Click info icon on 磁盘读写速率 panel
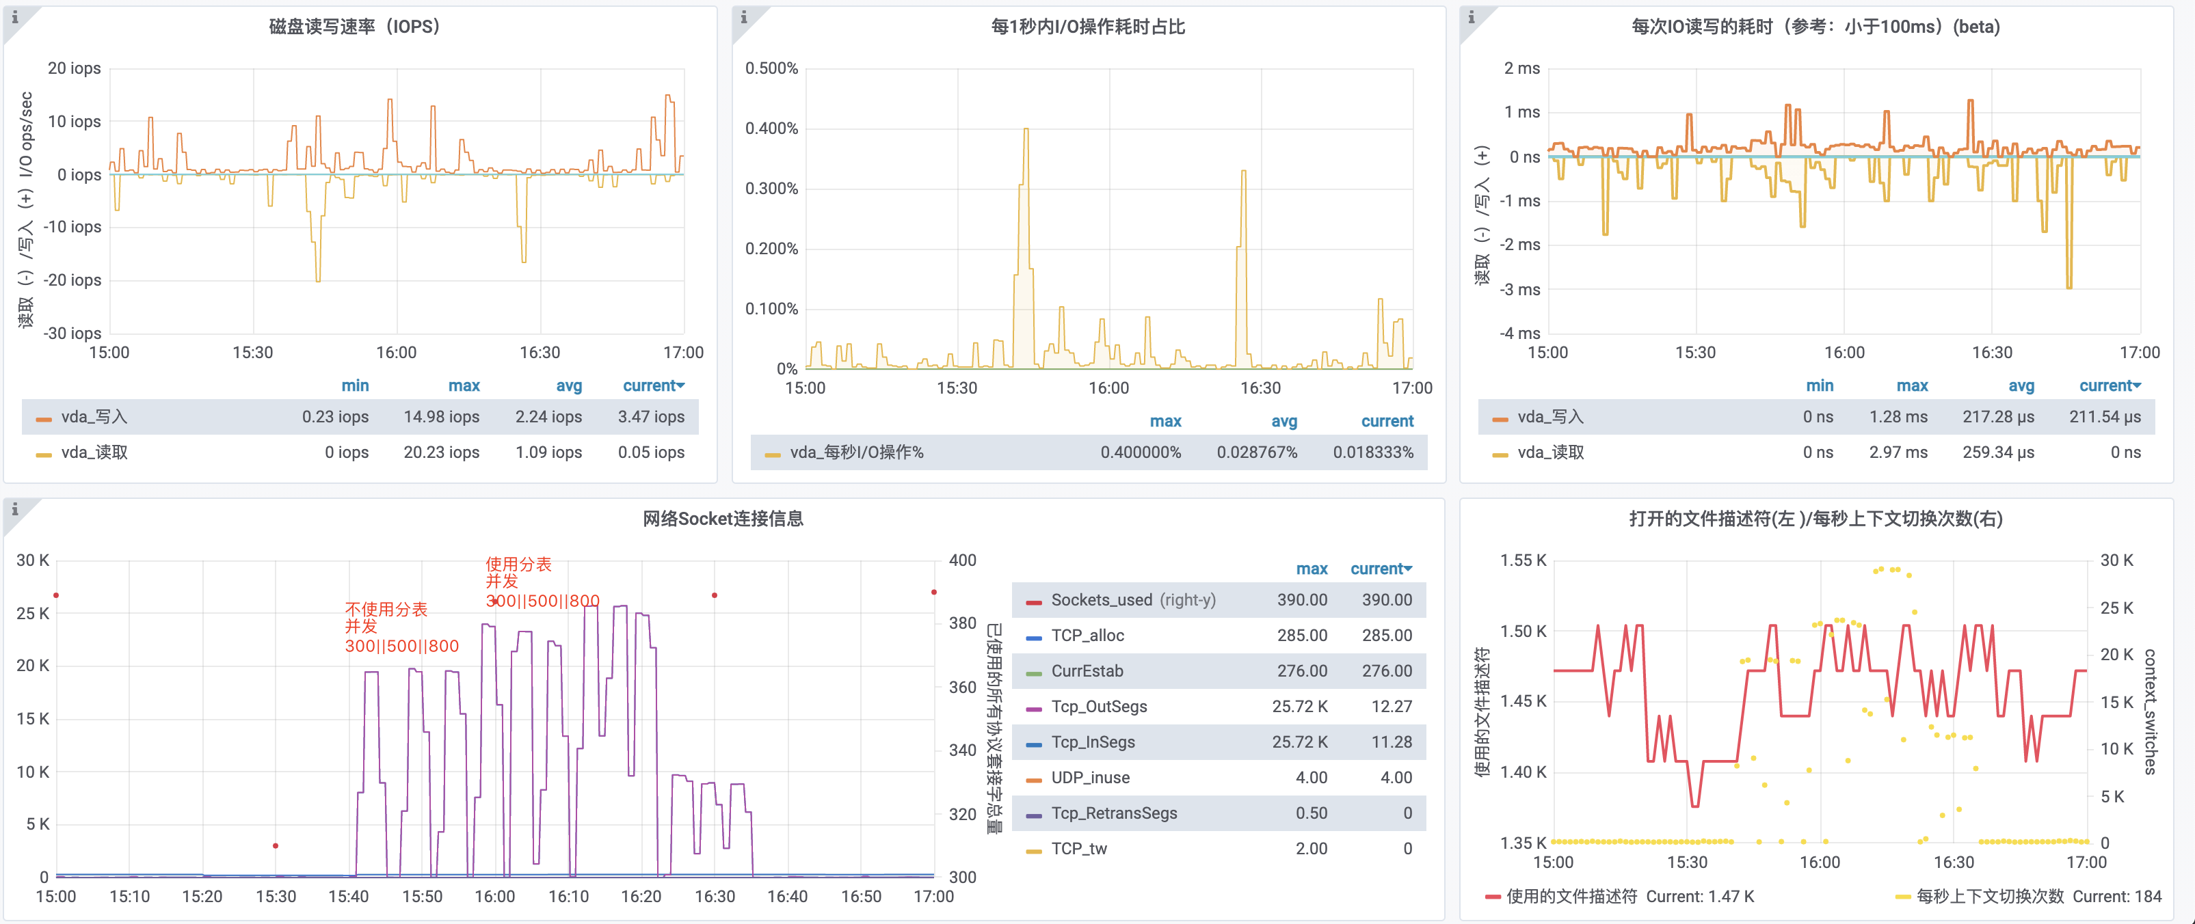Screen dimensions: 2195x924 [14, 18]
